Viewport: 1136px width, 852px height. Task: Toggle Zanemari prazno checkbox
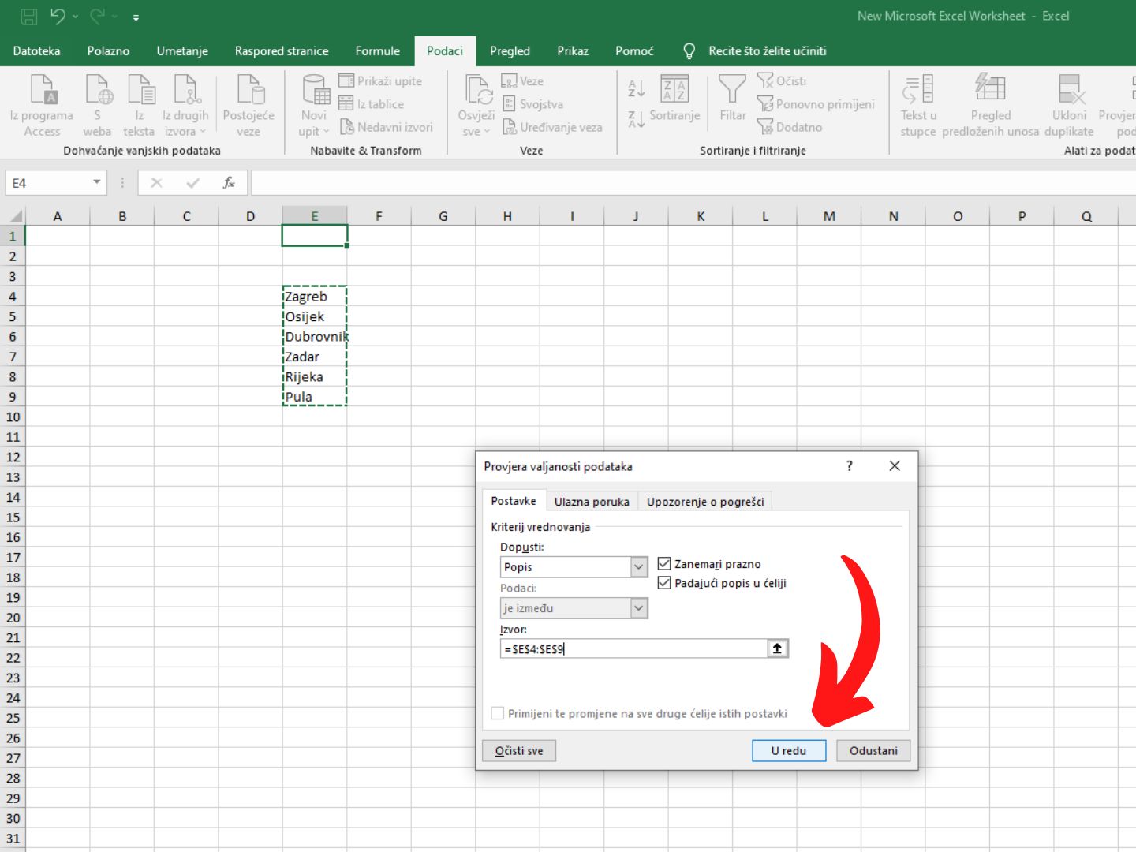coord(664,564)
